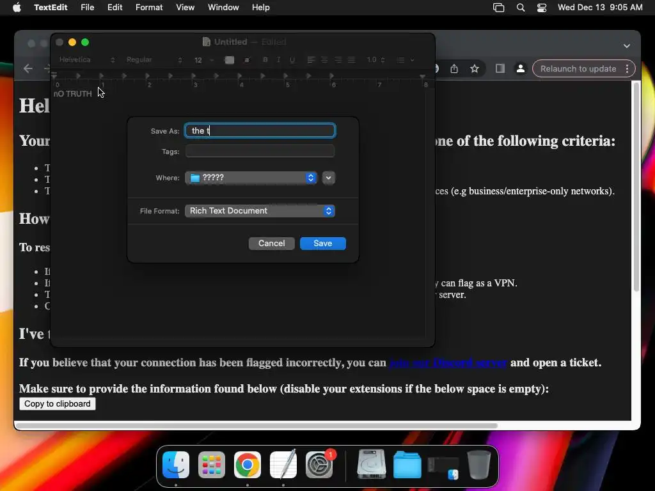The height and width of the screenshot is (491, 655).
Task: Click the Untitled document proxy icon
Action: tap(206, 42)
